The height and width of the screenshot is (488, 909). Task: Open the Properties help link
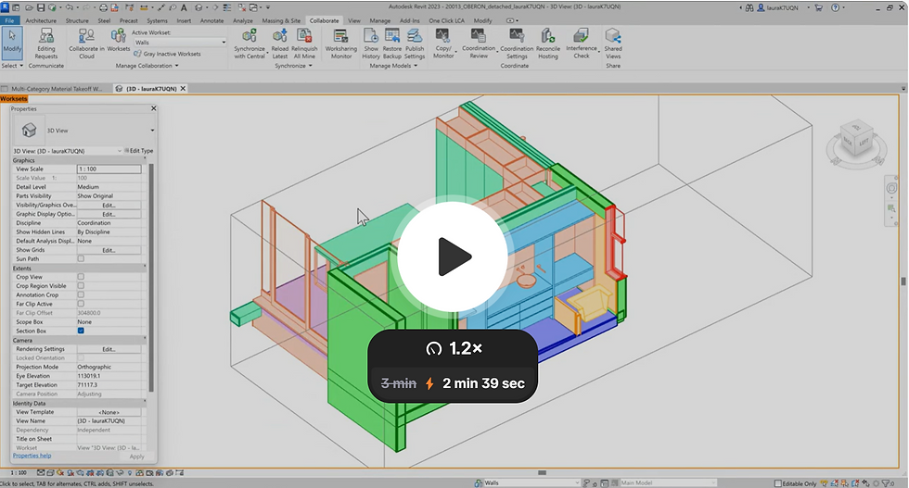(32, 456)
